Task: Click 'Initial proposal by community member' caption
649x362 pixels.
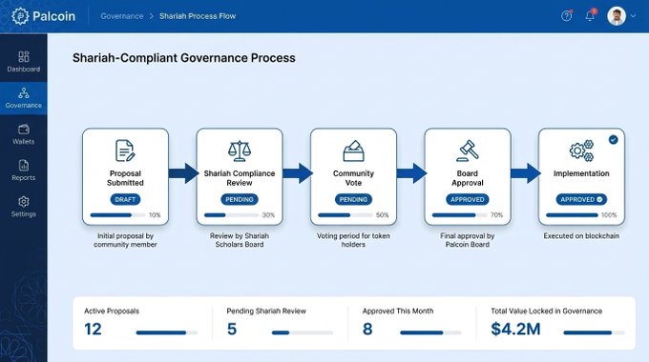Action: tap(125, 240)
